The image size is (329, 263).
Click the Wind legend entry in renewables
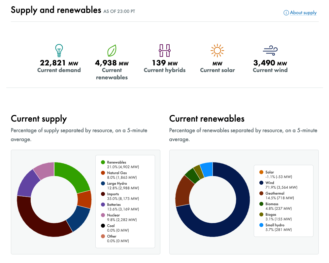(270, 183)
